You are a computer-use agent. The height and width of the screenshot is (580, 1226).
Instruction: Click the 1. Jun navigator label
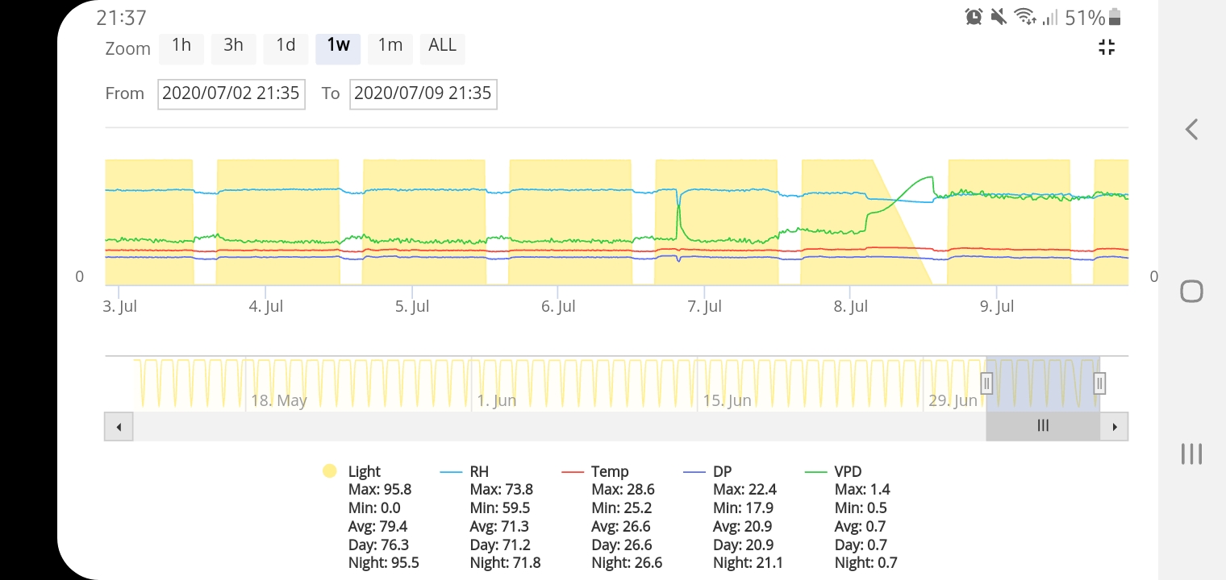click(x=497, y=400)
